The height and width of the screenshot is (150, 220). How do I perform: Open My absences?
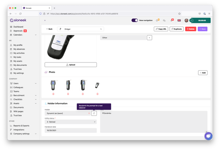coord(19,49)
